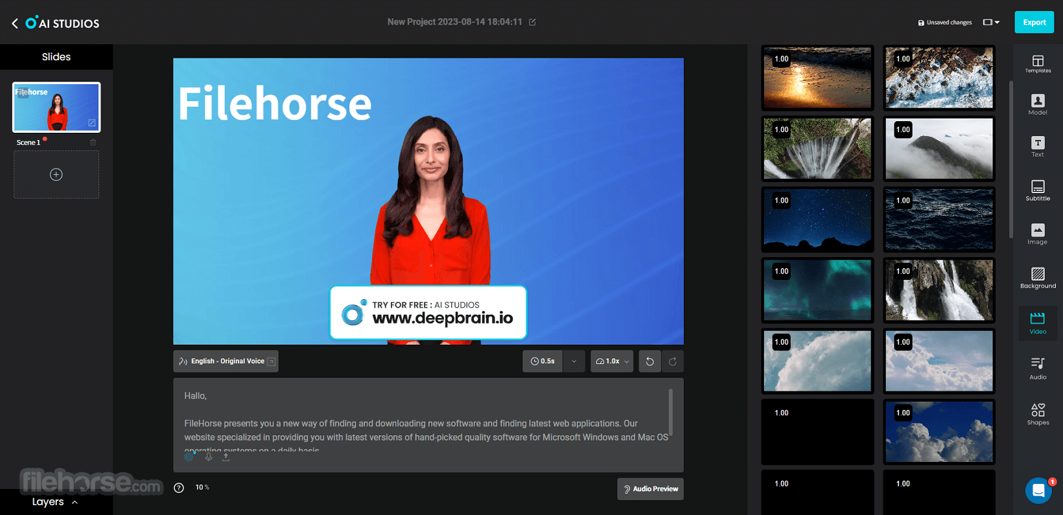Viewport: 1063px width, 515px height.
Task: Open the help question mark icon
Action: coord(179,488)
